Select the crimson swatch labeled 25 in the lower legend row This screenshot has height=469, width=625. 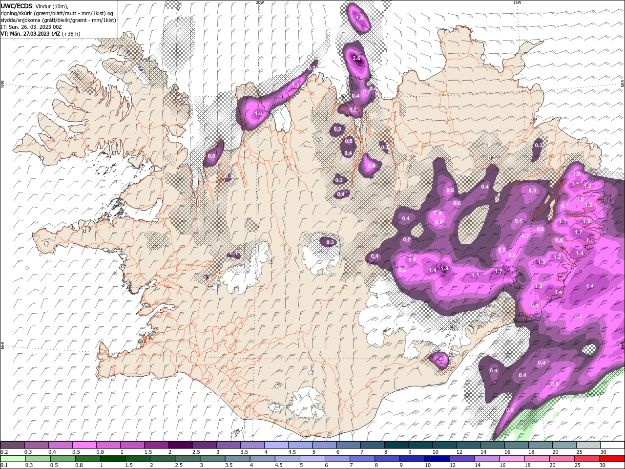pos(587,458)
